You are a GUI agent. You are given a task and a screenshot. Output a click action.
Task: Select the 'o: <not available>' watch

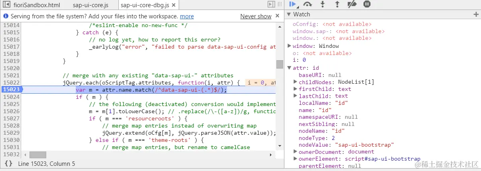(322, 53)
